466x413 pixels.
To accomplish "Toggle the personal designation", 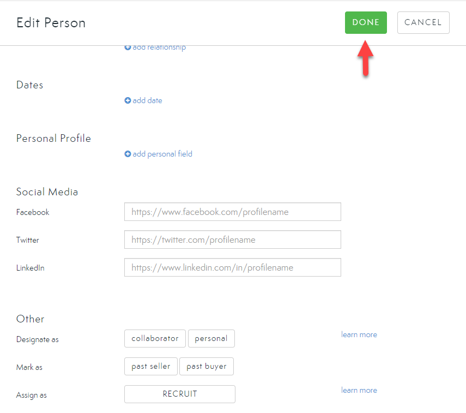I will coord(211,338).
